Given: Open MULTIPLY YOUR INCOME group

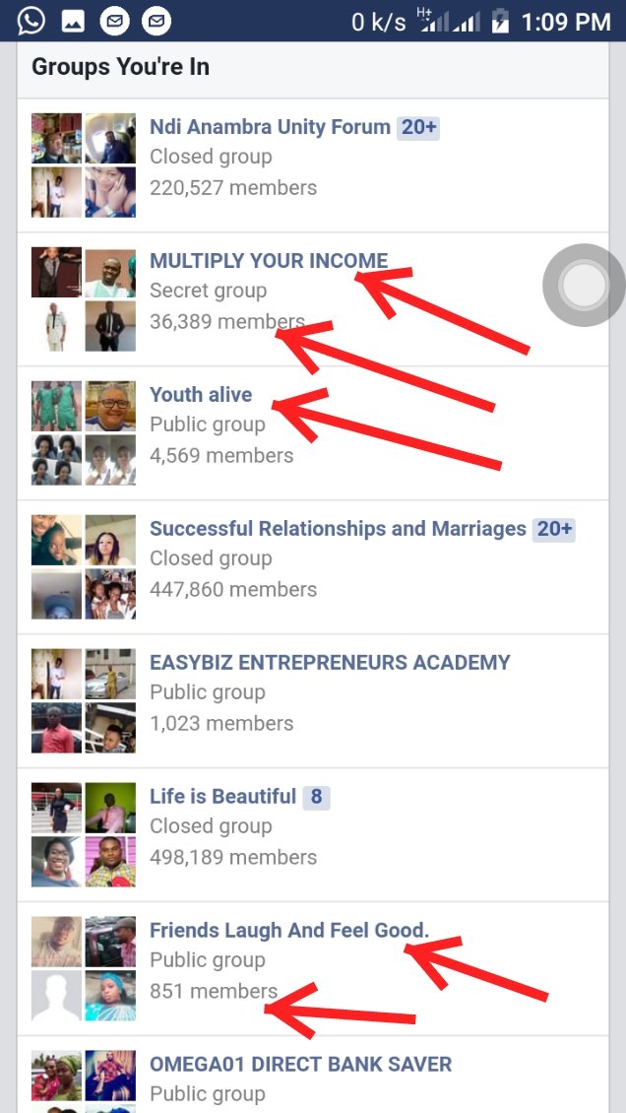Looking at the screenshot, I should coord(313,298).
